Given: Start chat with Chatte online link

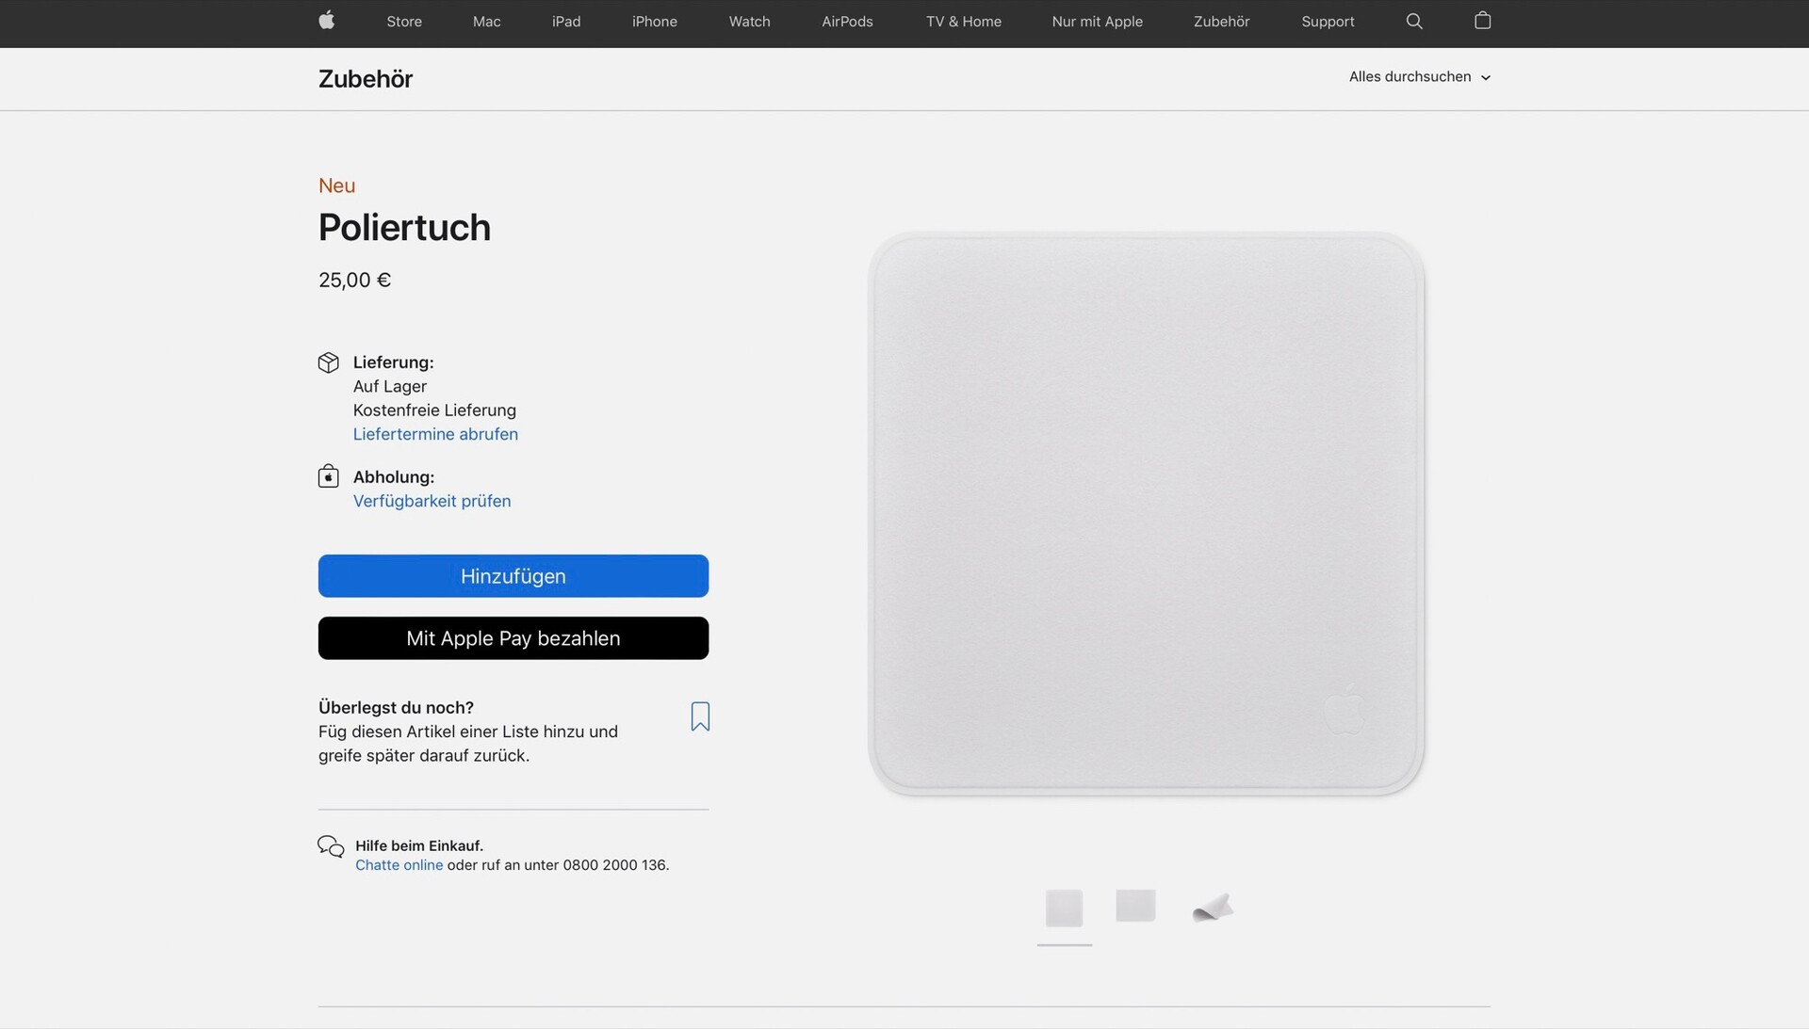Looking at the screenshot, I should [399, 865].
